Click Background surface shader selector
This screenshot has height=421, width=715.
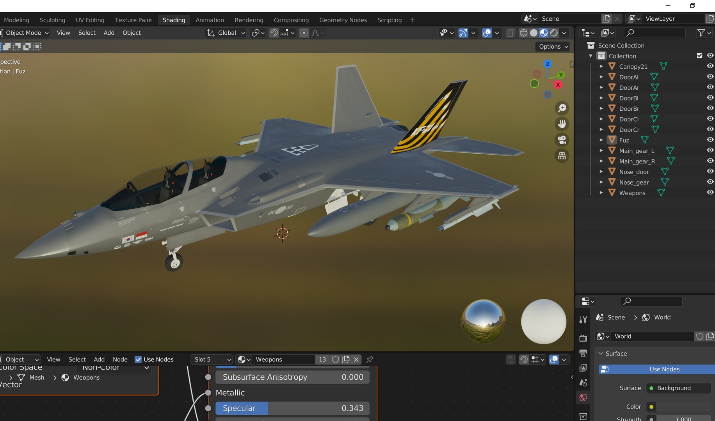[679, 388]
